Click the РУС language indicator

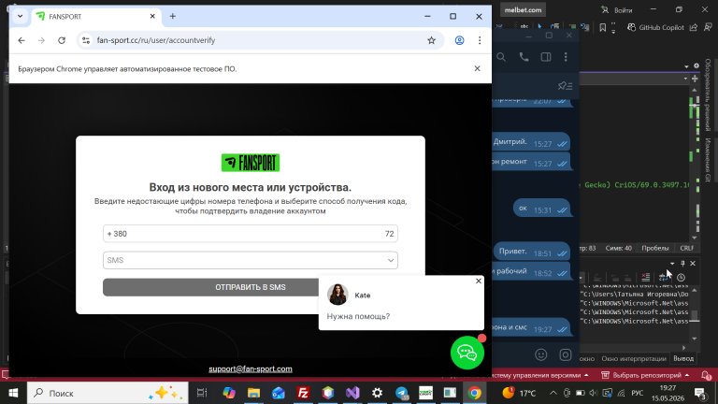tap(637, 393)
